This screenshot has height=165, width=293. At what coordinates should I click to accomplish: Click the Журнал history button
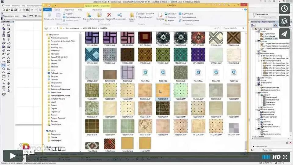(x=169, y=20)
